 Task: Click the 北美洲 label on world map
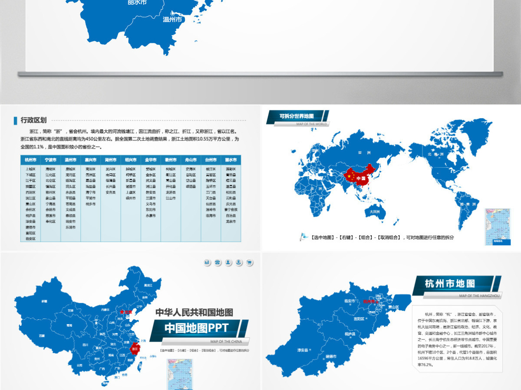click(x=435, y=153)
